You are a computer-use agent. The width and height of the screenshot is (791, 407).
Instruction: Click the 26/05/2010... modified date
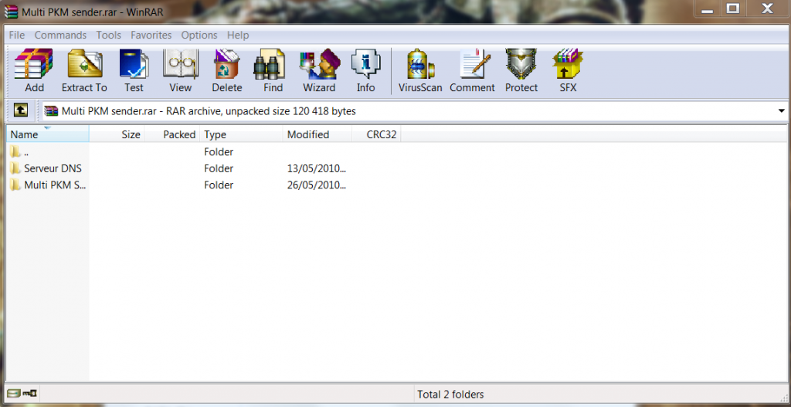pyautogui.click(x=316, y=185)
